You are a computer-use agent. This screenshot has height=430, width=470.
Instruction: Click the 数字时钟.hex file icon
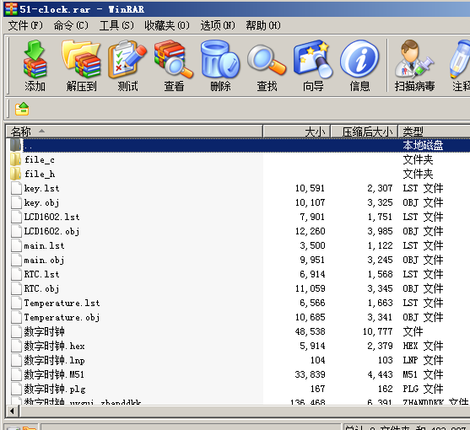tap(16, 346)
